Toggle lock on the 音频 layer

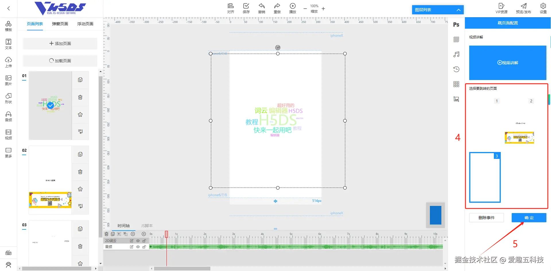coord(144,247)
